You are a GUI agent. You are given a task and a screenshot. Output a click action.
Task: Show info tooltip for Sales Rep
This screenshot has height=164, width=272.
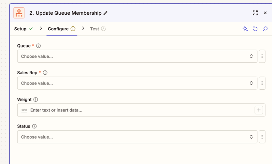[45, 73]
